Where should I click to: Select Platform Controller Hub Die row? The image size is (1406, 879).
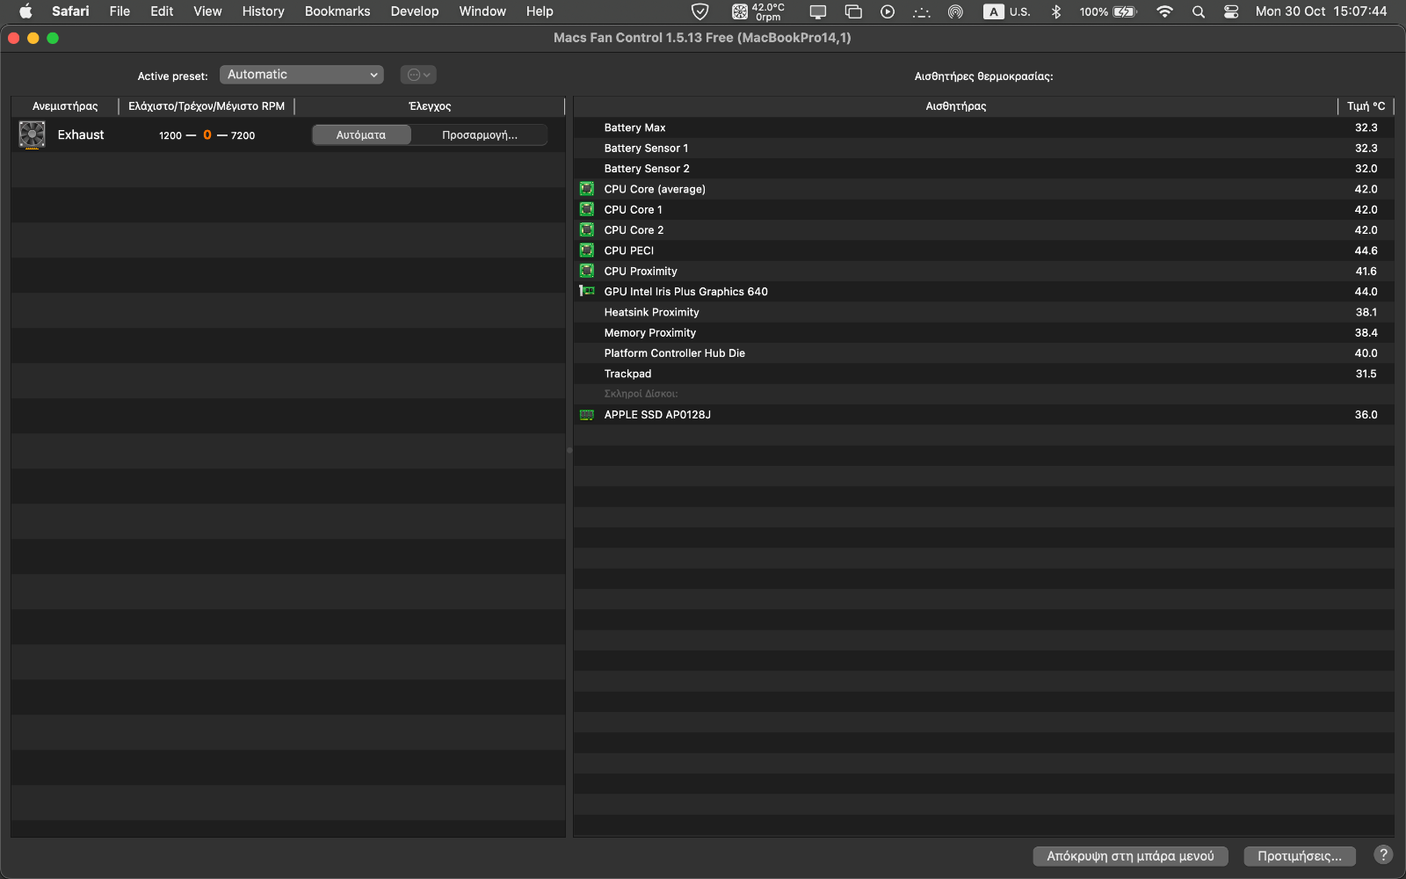984,353
